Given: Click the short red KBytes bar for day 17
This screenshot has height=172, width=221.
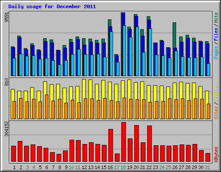Looking at the screenshot, I should pos(117,158).
